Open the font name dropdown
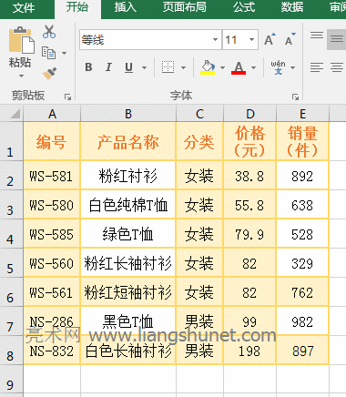Viewport: 346px width, 397px height. click(215, 39)
